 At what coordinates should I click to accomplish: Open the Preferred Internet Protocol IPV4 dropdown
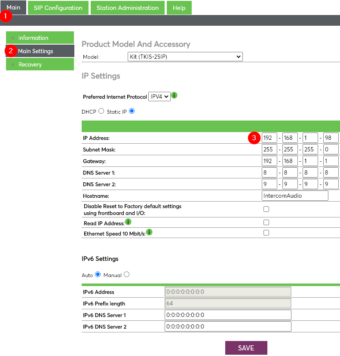pos(159,97)
